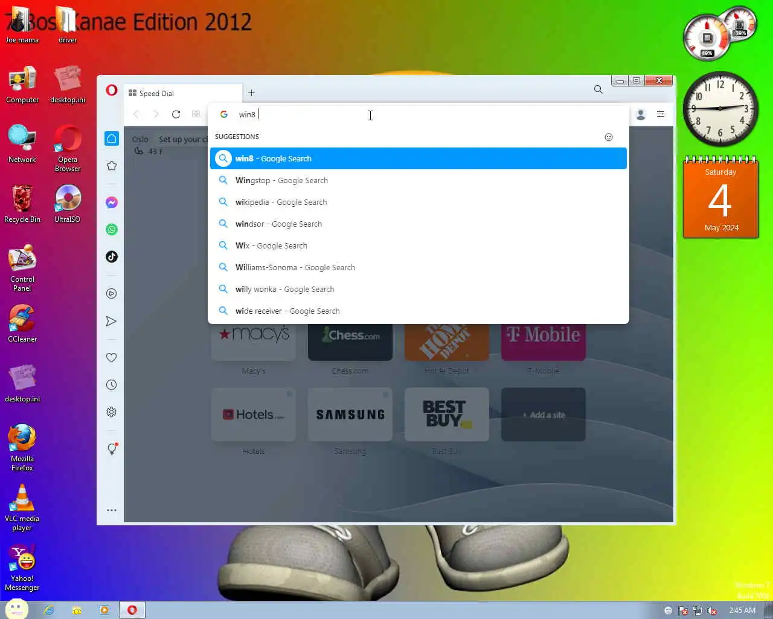Click the taskbar clock showing 2:45 AM
Image resolution: width=773 pixels, height=619 pixels.
742,611
